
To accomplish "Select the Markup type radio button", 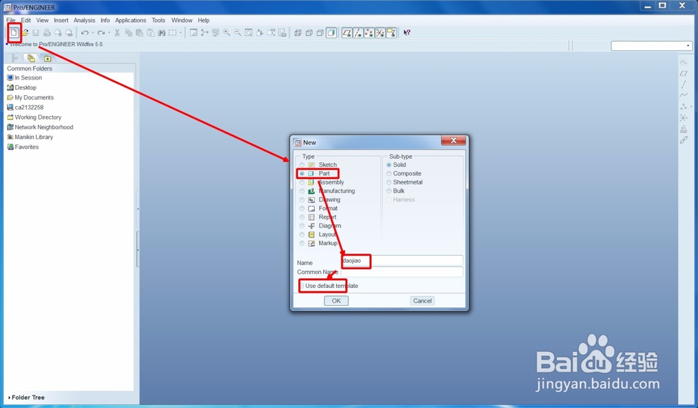I will pos(302,243).
